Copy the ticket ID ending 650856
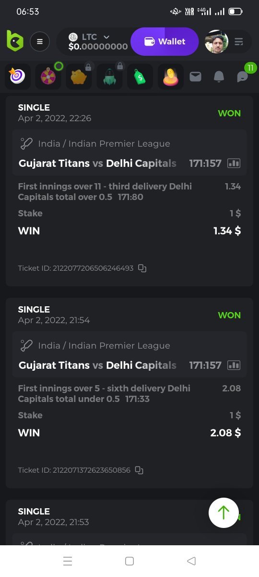This screenshot has height=577, width=259. (x=139, y=470)
